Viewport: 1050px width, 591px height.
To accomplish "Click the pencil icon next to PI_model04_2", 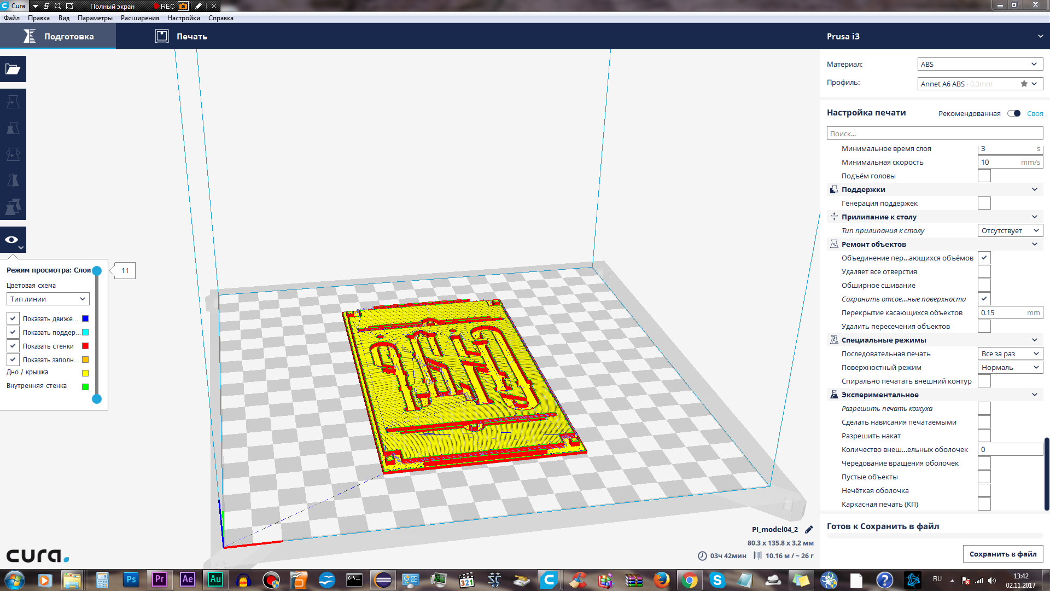I will pyautogui.click(x=809, y=530).
